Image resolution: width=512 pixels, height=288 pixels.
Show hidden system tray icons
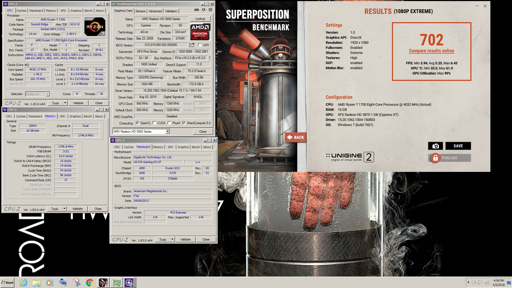click(x=468, y=282)
